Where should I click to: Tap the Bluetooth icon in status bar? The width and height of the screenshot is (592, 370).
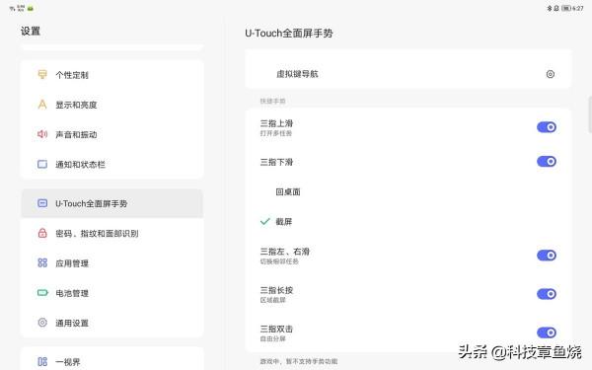pyautogui.click(x=550, y=8)
